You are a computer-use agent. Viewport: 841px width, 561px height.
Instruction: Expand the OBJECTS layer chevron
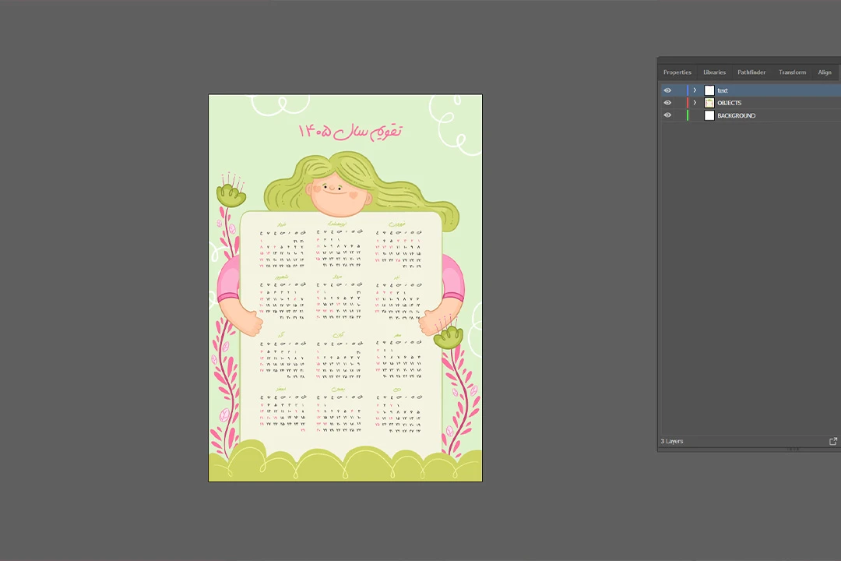(x=695, y=103)
